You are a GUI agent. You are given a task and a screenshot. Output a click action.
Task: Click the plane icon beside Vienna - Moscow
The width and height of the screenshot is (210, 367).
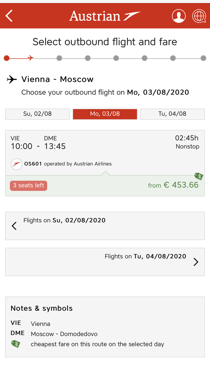click(12, 80)
